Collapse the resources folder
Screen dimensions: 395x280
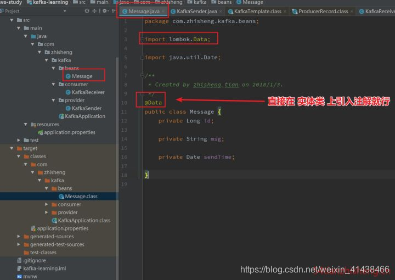[x=26, y=124]
